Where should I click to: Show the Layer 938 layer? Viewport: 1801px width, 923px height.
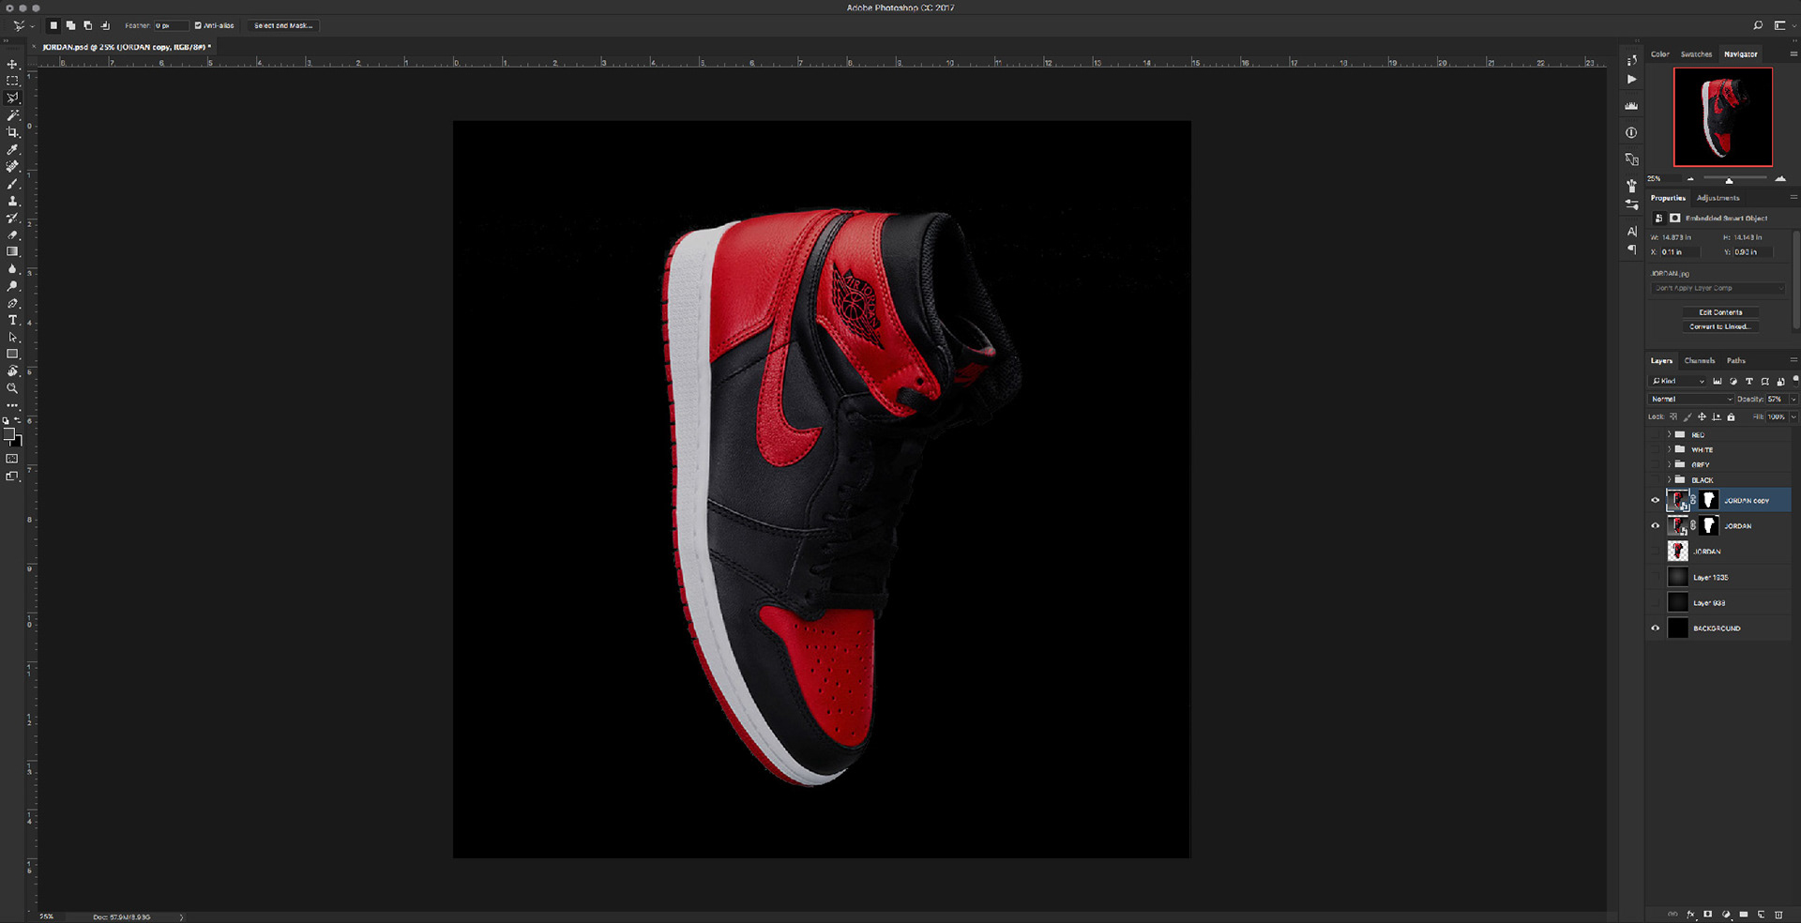coord(1655,602)
